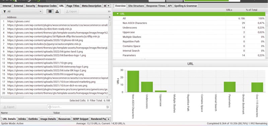Click the double-arrow expand panel icon
Screen dimensions: 268x126
[109, 11]
